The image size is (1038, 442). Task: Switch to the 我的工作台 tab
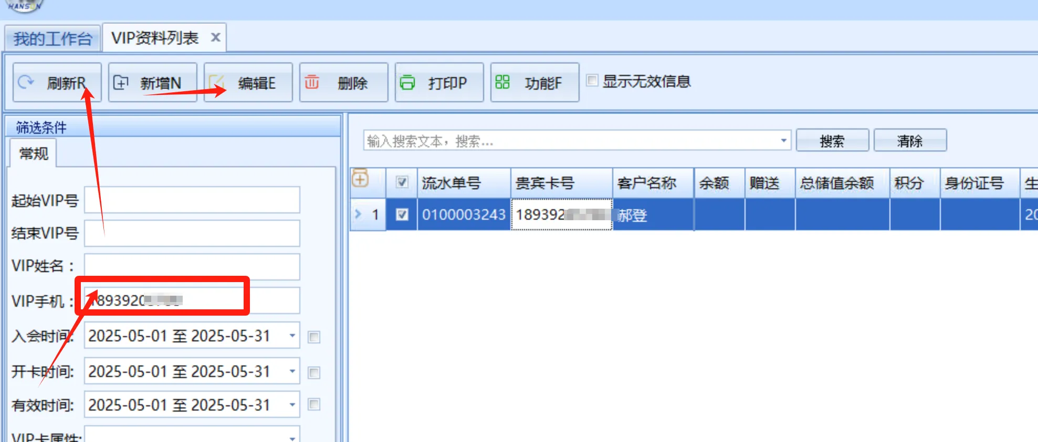point(53,38)
